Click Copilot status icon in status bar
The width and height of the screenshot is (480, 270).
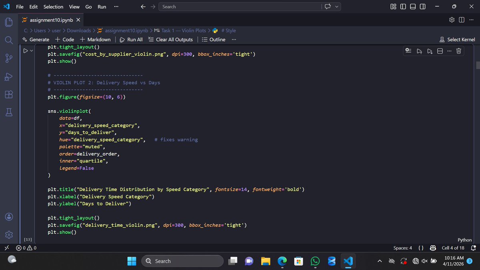pos(432,248)
